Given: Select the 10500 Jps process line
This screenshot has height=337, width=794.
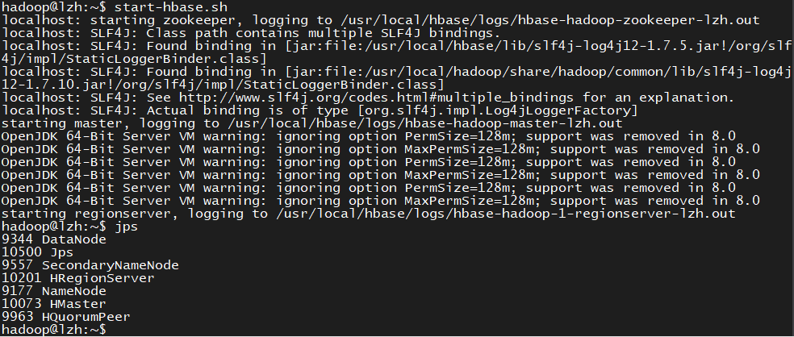Looking at the screenshot, I should [x=37, y=252].
